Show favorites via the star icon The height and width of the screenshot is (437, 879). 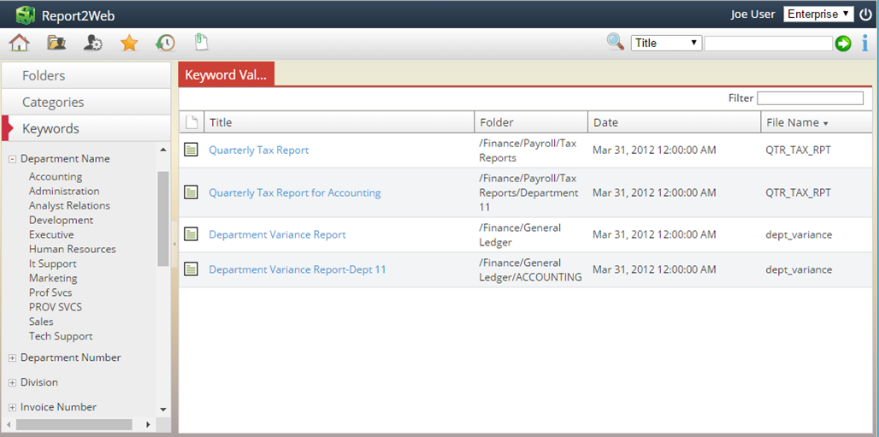[129, 43]
